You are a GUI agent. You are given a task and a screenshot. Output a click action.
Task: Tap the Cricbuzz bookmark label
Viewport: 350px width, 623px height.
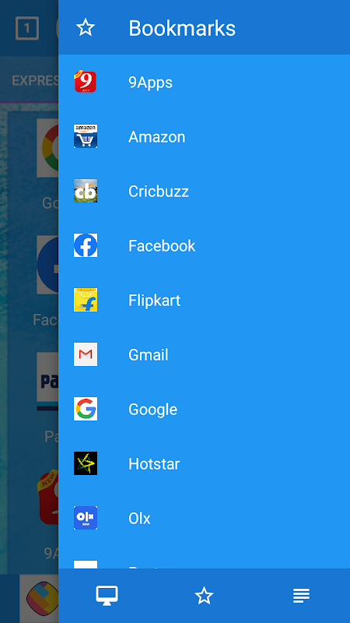coord(159,192)
